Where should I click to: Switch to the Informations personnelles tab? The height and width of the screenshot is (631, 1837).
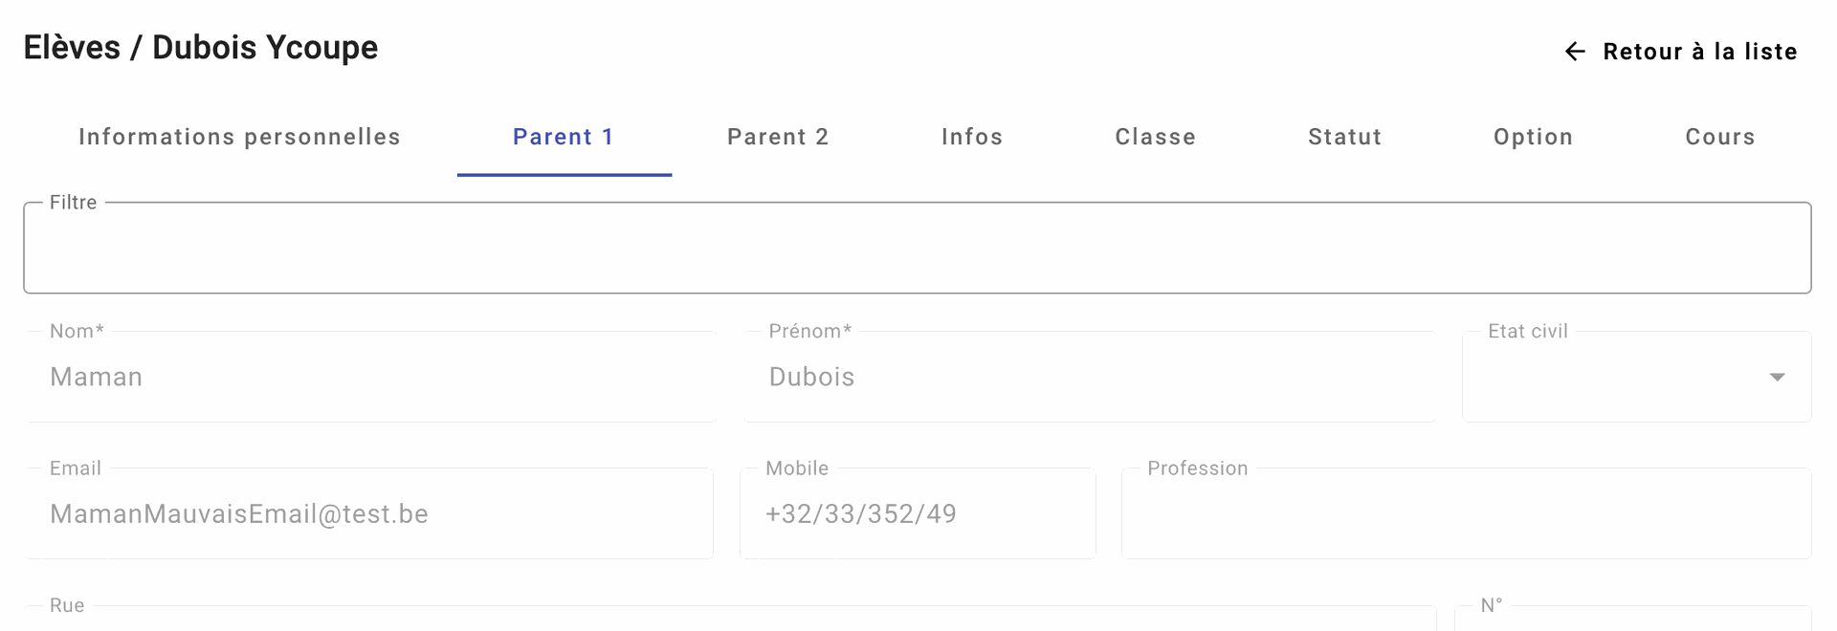pyautogui.click(x=239, y=137)
